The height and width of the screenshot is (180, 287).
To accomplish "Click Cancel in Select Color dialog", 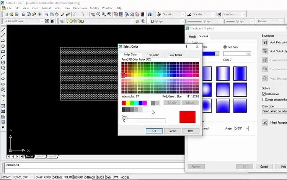I will pyautogui.click(x=173, y=131).
